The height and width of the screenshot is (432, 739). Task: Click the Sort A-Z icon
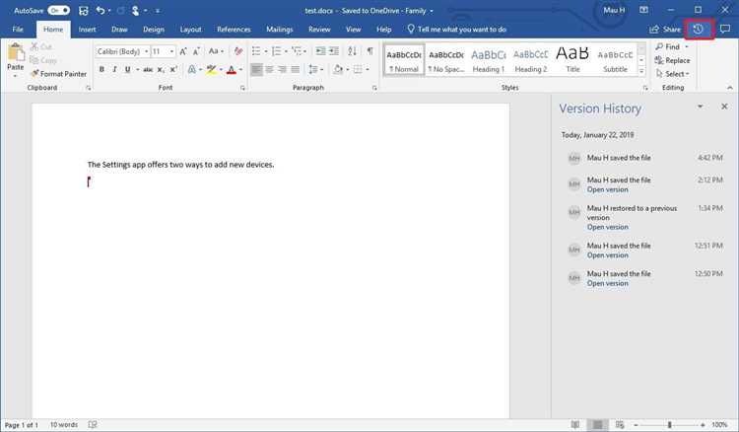[x=352, y=51]
